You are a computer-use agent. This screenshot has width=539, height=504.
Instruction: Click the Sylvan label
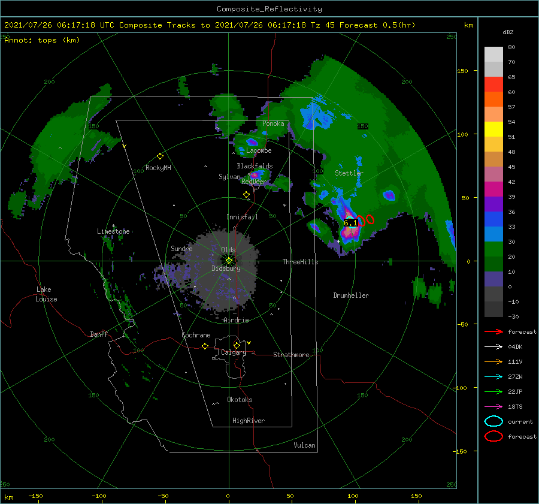229,177
